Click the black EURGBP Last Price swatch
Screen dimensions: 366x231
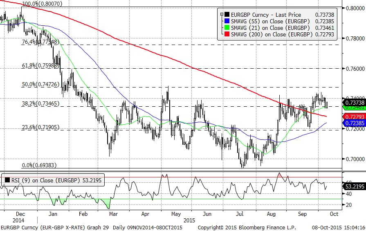pos(227,15)
